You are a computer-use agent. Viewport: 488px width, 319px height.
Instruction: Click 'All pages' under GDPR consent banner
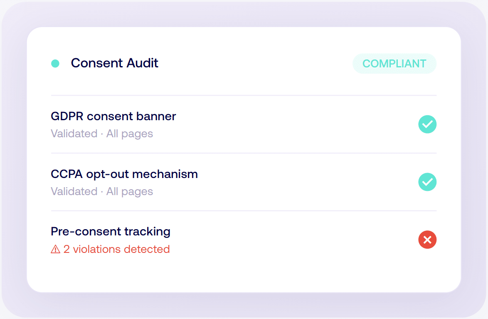pyautogui.click(x=130, y=134)
